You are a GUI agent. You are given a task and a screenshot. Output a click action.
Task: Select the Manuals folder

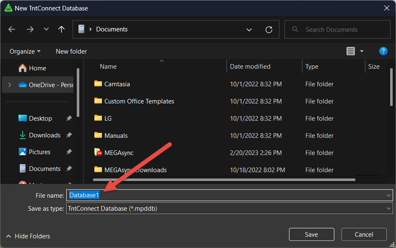[116, 135]
